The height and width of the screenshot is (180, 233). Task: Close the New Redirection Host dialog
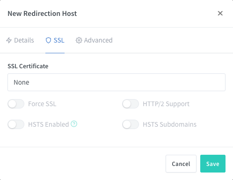tap(220, 14)
